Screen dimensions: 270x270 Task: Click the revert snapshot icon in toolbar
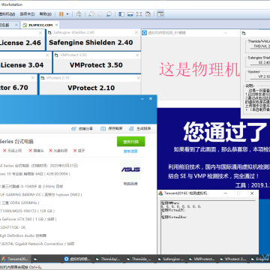(x=100, y=14)
